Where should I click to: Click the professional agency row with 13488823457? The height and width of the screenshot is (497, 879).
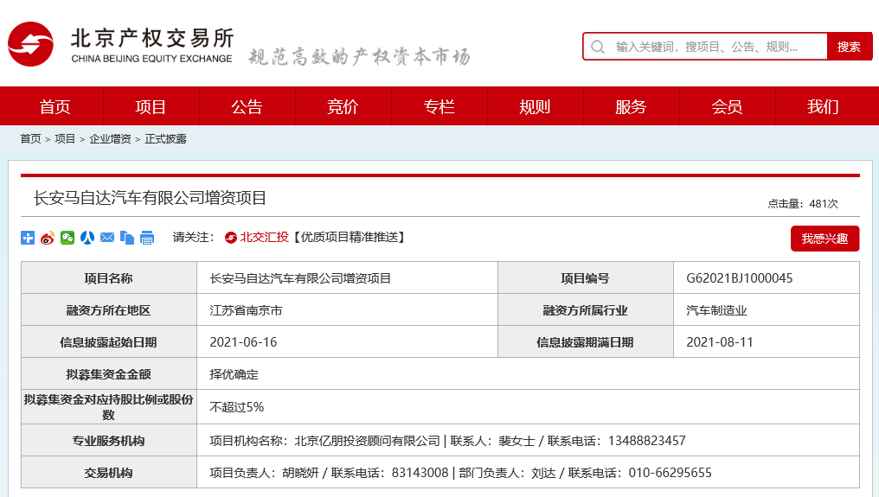(x=528, y=441)
